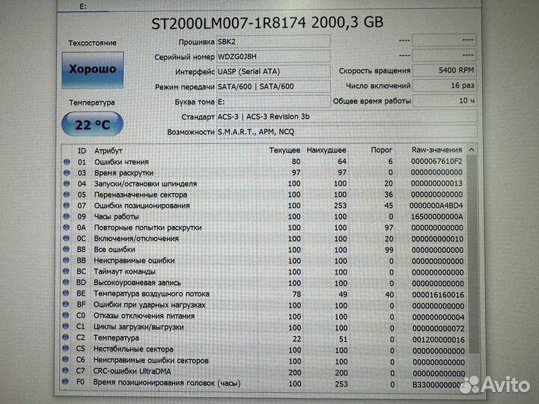Click the status dot for Все ошибки

tap(67, 249)
